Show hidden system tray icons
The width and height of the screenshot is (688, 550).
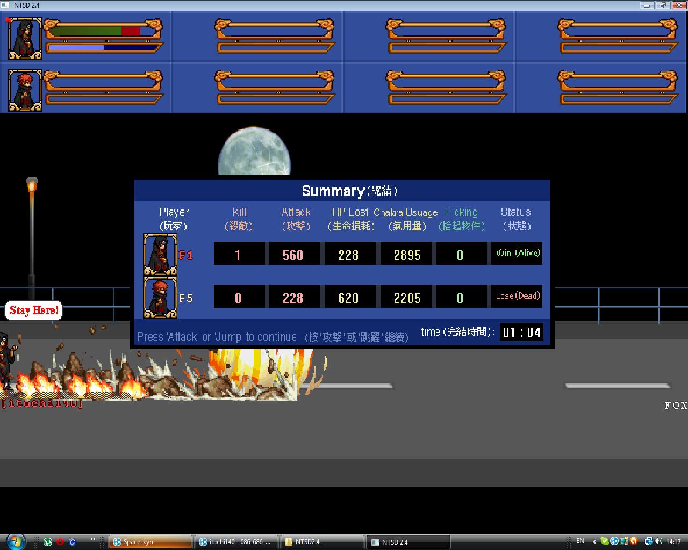click(594, 541)
